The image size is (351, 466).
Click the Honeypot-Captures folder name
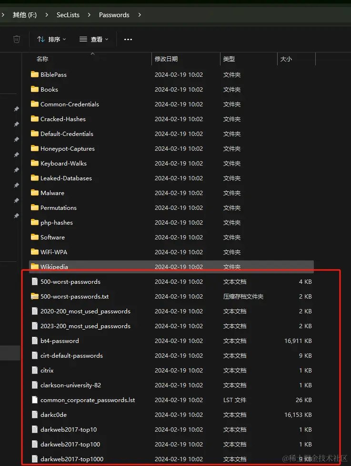coord(68,149)
